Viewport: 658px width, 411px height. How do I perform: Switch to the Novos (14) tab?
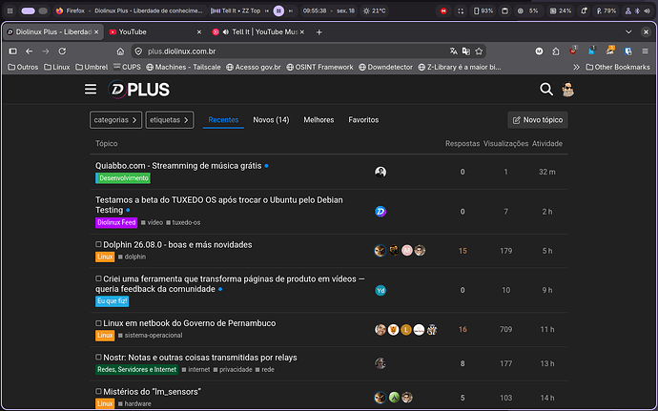click(x=271, y=120)
